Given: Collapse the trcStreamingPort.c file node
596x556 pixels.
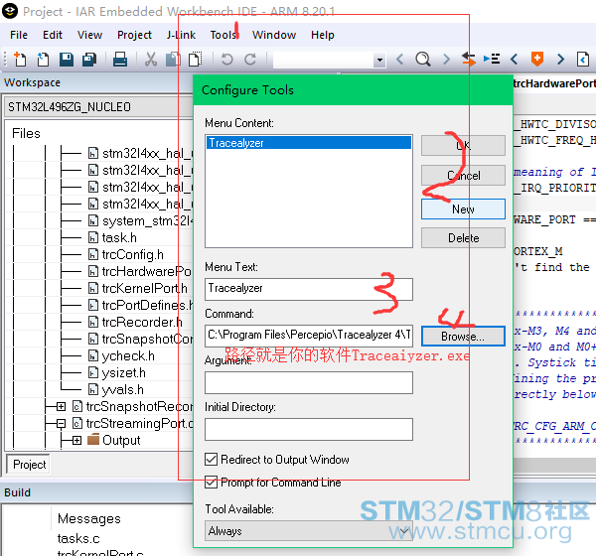Looking at the screenshot, I should (61, 423).
